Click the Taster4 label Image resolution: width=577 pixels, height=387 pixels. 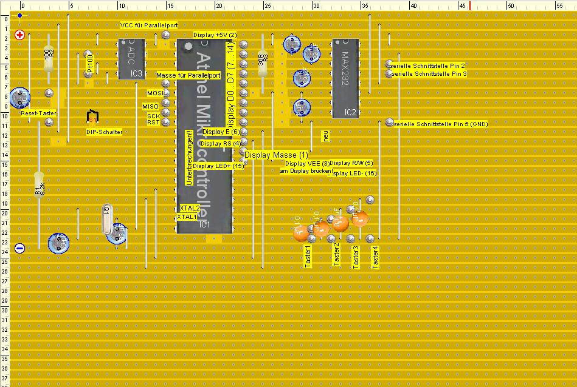pos(375,257)
